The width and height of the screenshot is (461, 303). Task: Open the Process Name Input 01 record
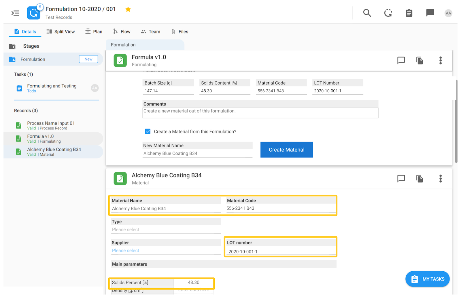pos(53,125)
